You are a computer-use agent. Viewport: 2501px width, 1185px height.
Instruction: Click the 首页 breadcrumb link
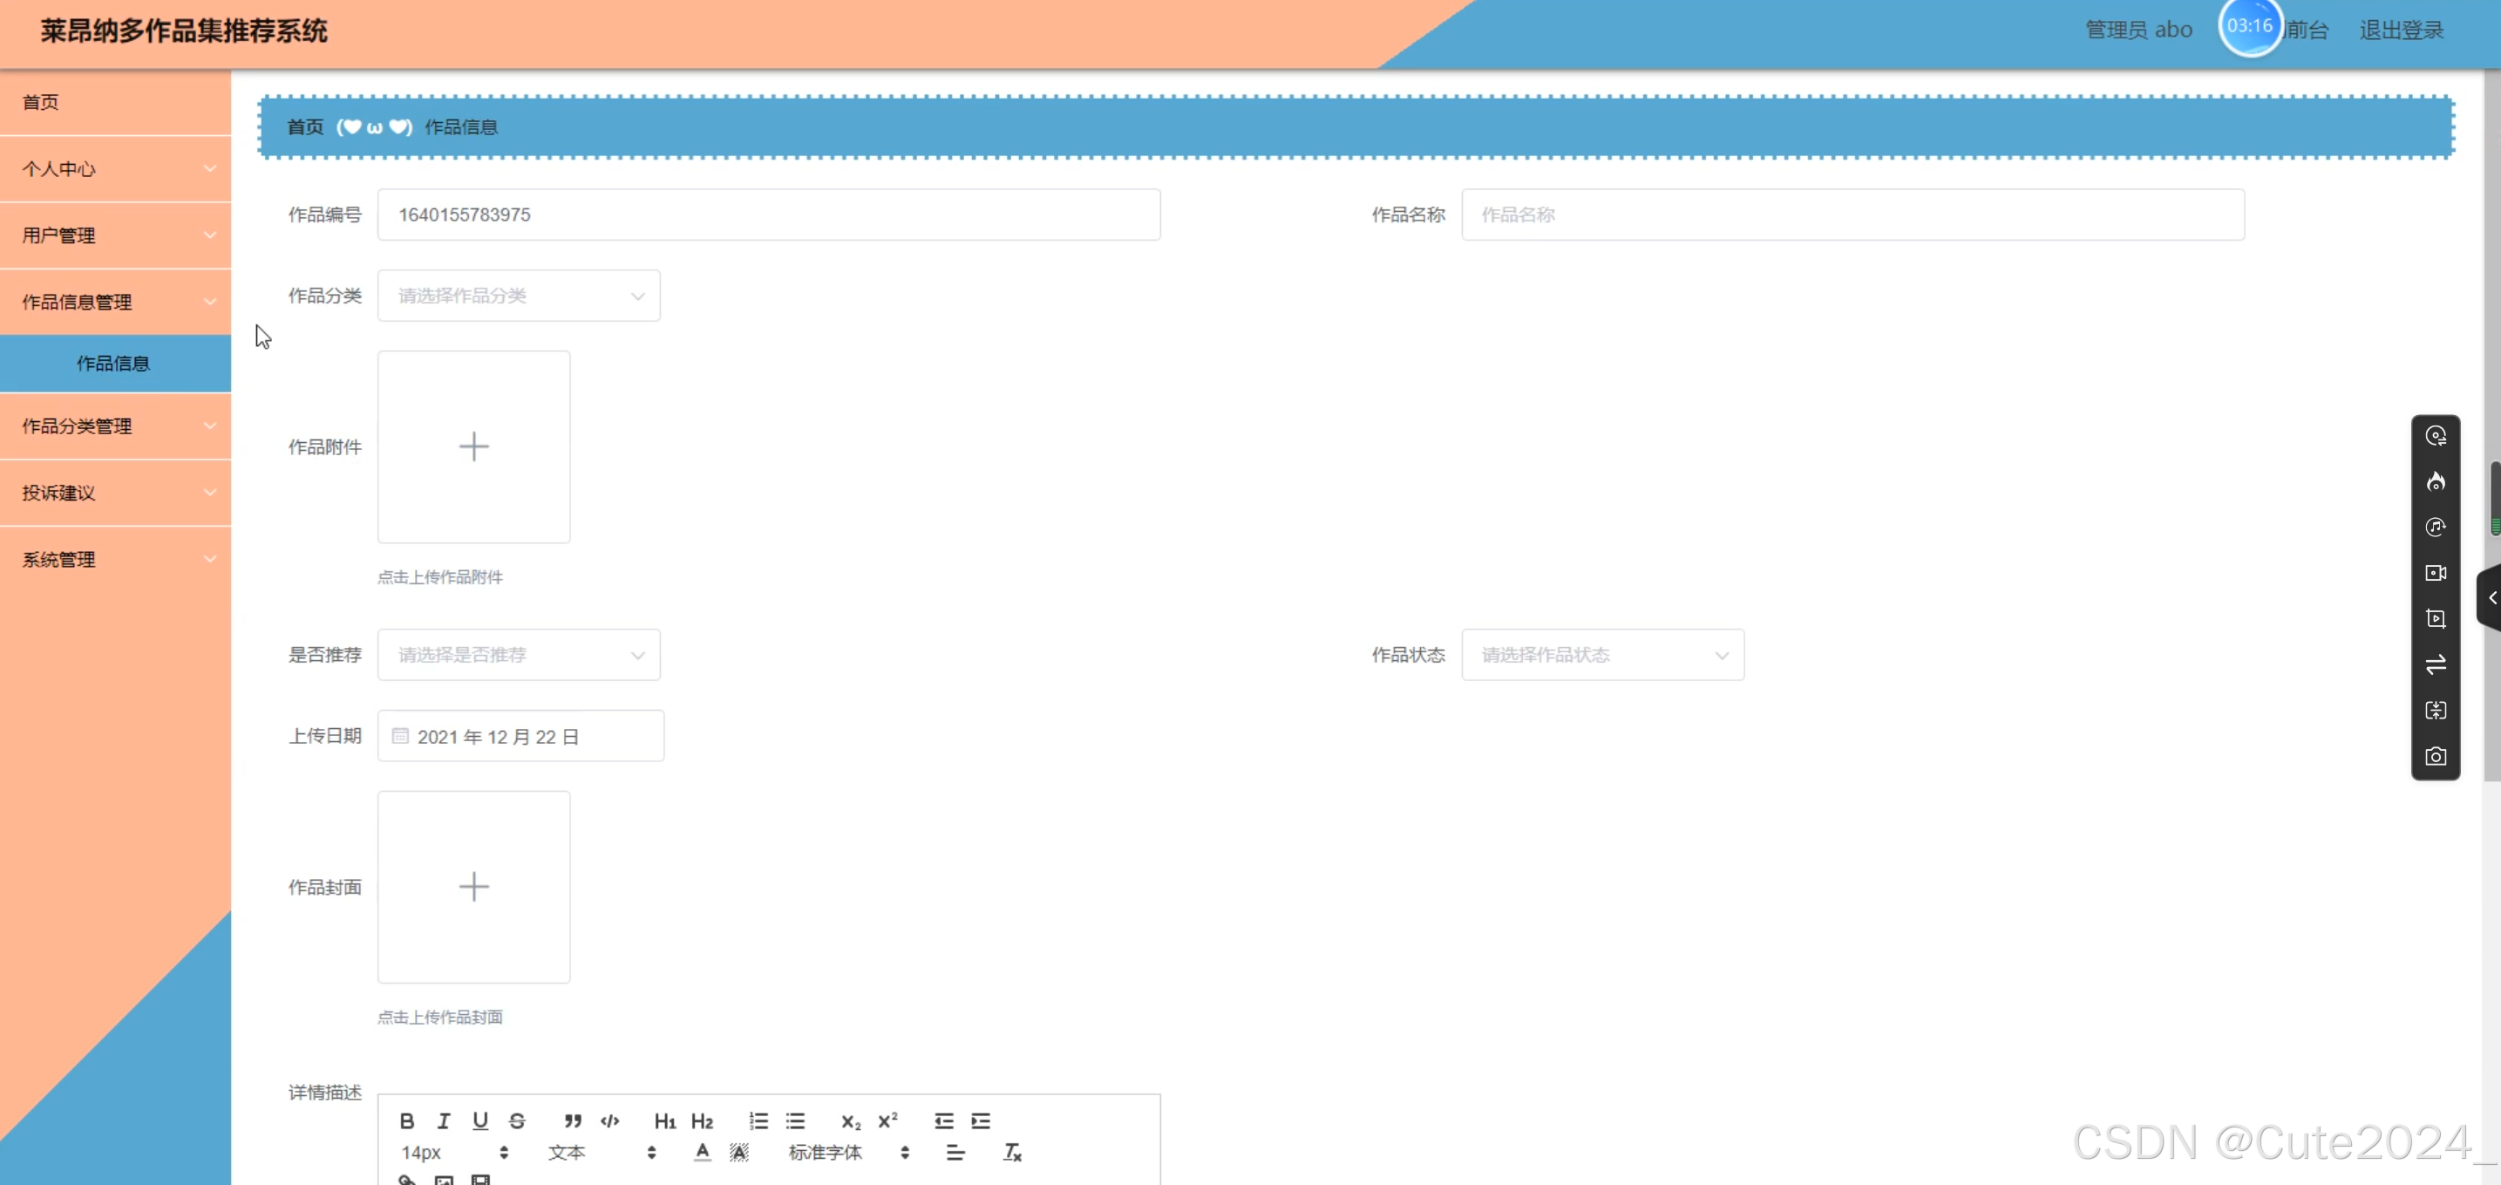(x=305, y=127)
